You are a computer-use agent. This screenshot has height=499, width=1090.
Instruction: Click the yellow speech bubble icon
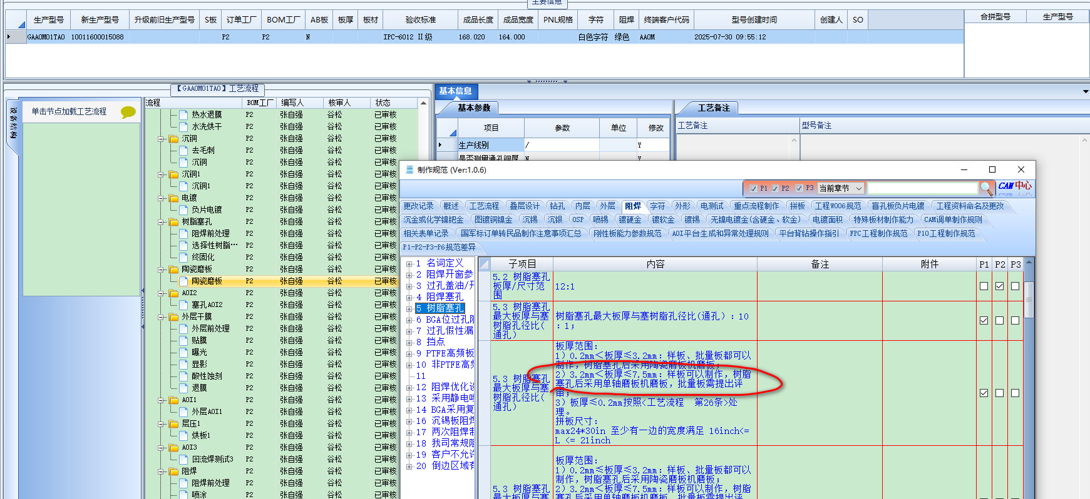point(128,112)
